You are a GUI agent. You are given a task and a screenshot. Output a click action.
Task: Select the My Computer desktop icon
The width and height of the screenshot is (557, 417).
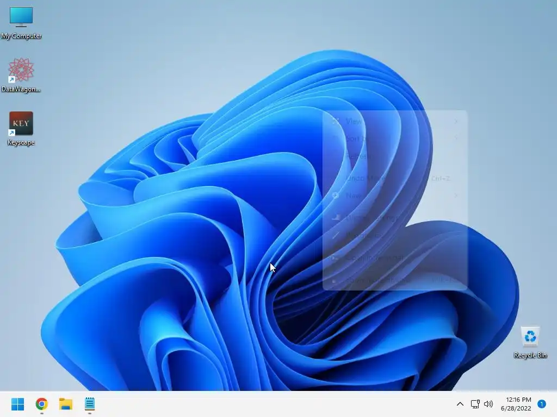21,23
